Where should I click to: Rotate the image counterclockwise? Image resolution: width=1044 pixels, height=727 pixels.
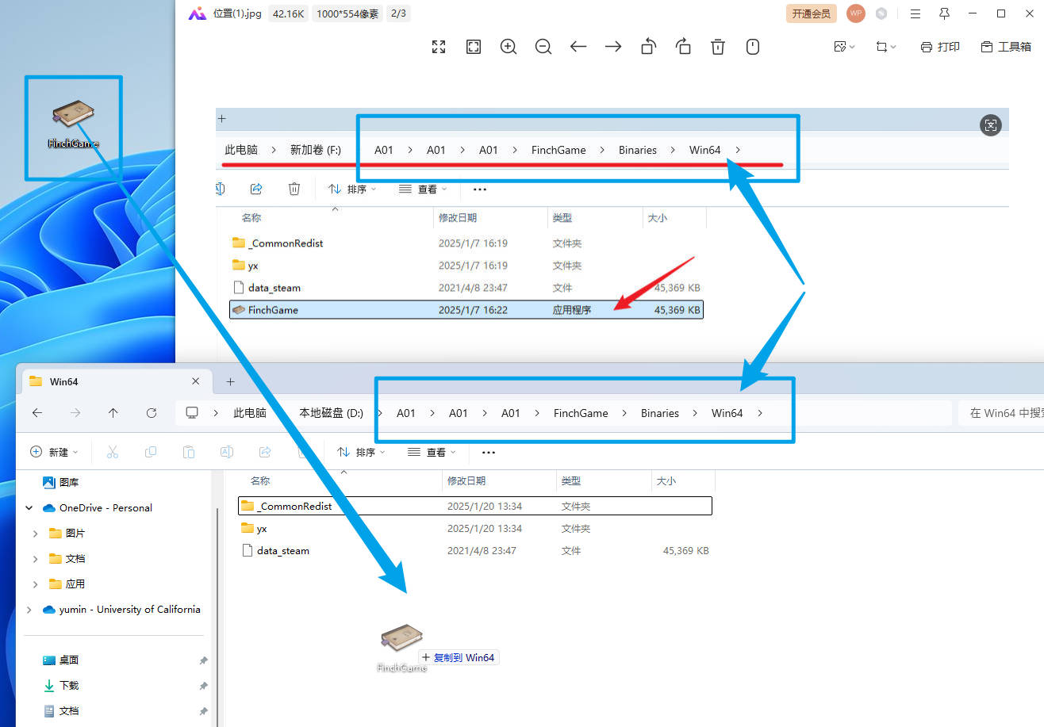648,47
